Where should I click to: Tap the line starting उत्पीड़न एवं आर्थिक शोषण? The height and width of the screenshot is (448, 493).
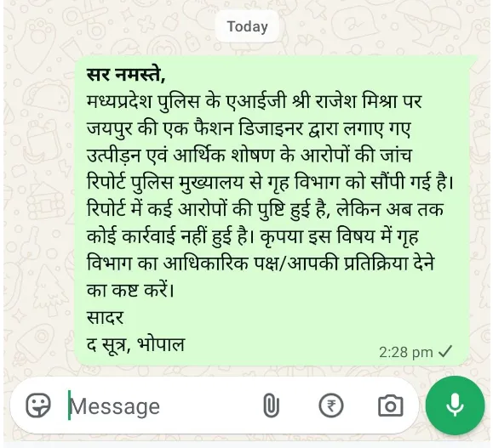[x=249, y=156]
